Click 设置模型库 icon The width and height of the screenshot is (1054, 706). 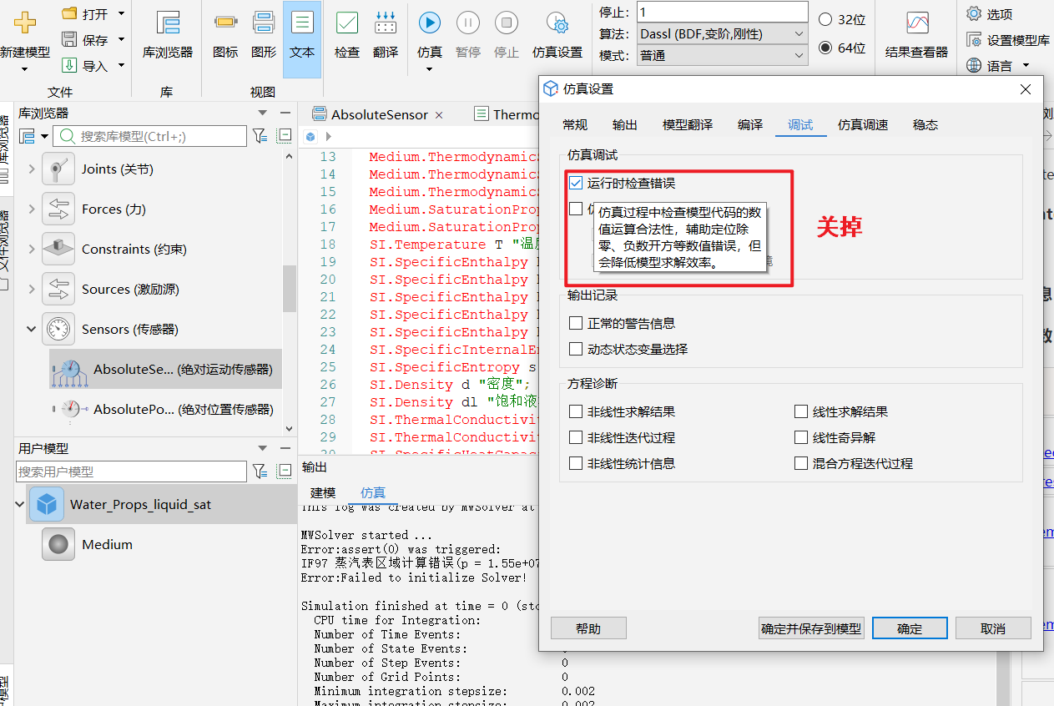click(974, 39)
